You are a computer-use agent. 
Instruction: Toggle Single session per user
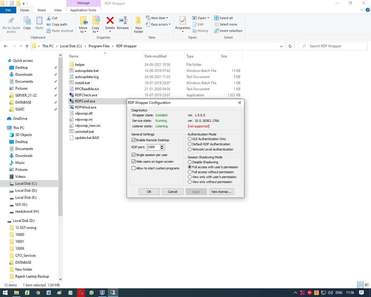pyautogui.click(x=133, y=155)
